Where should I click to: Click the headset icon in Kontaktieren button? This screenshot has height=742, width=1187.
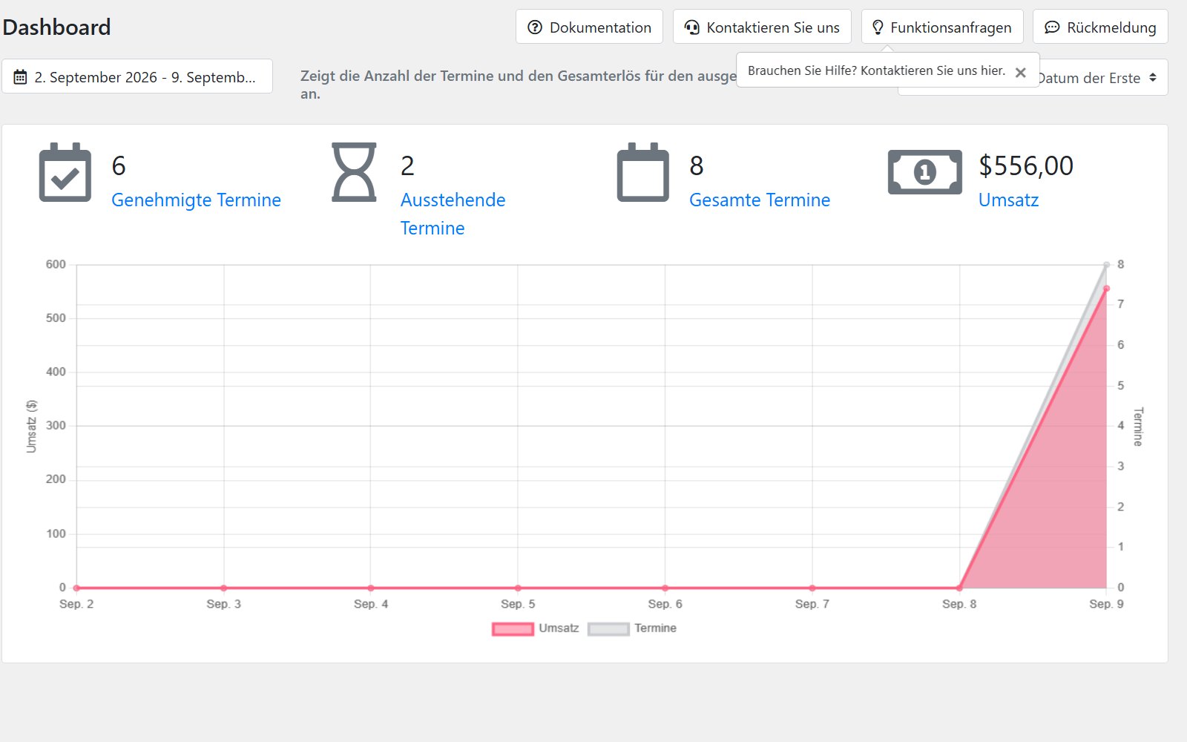point(692,27)
